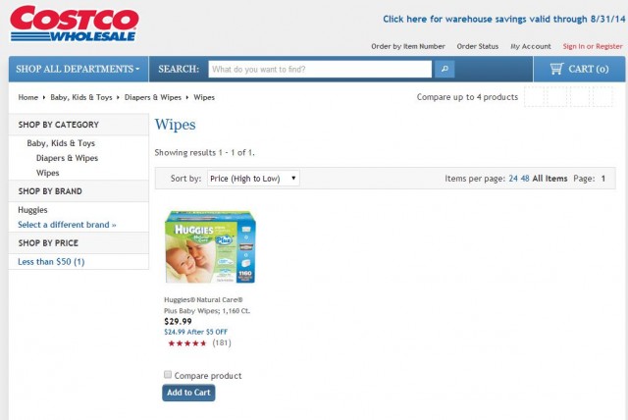Open warehouse savings promotional link
The image size is (628, 420).
[x=503, y=20]
